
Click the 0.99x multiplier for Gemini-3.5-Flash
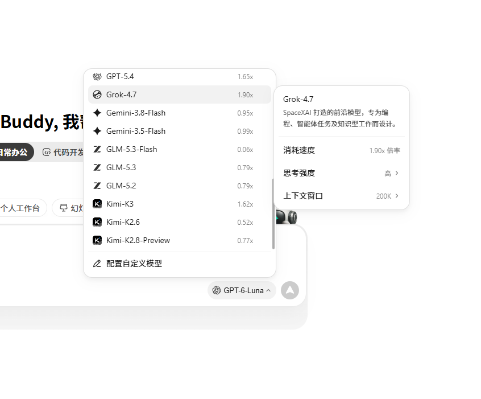[245, 131]
